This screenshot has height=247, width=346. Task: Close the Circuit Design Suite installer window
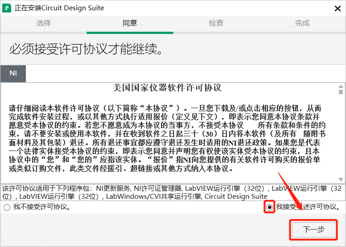pos(338,8)
